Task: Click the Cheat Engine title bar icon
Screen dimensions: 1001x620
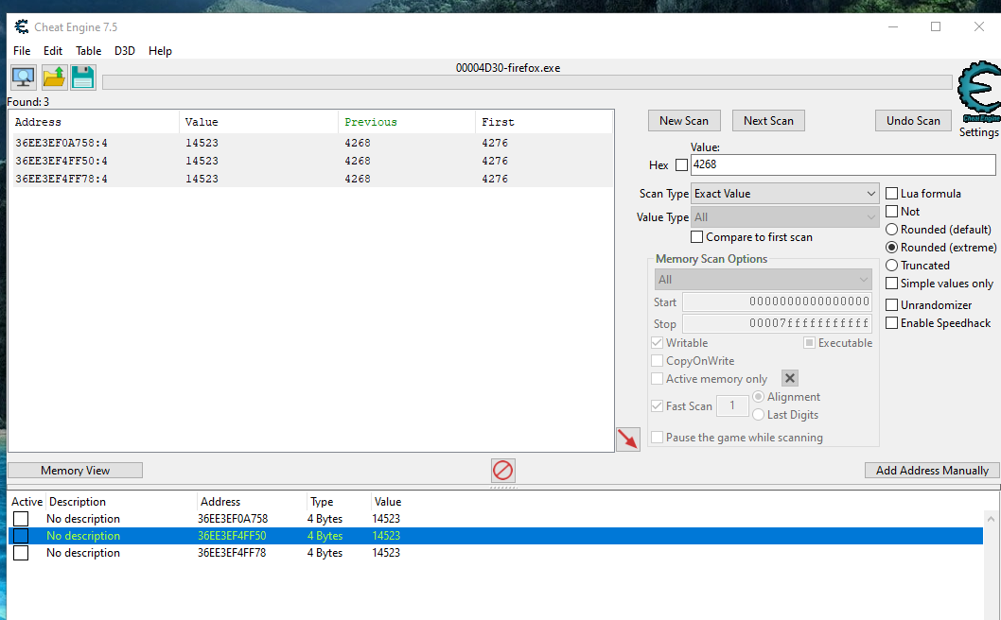Action: point(22,26)
